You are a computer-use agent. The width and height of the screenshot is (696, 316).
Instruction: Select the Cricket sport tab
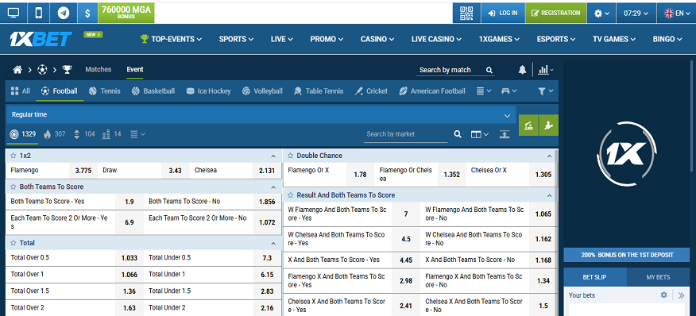371,91
